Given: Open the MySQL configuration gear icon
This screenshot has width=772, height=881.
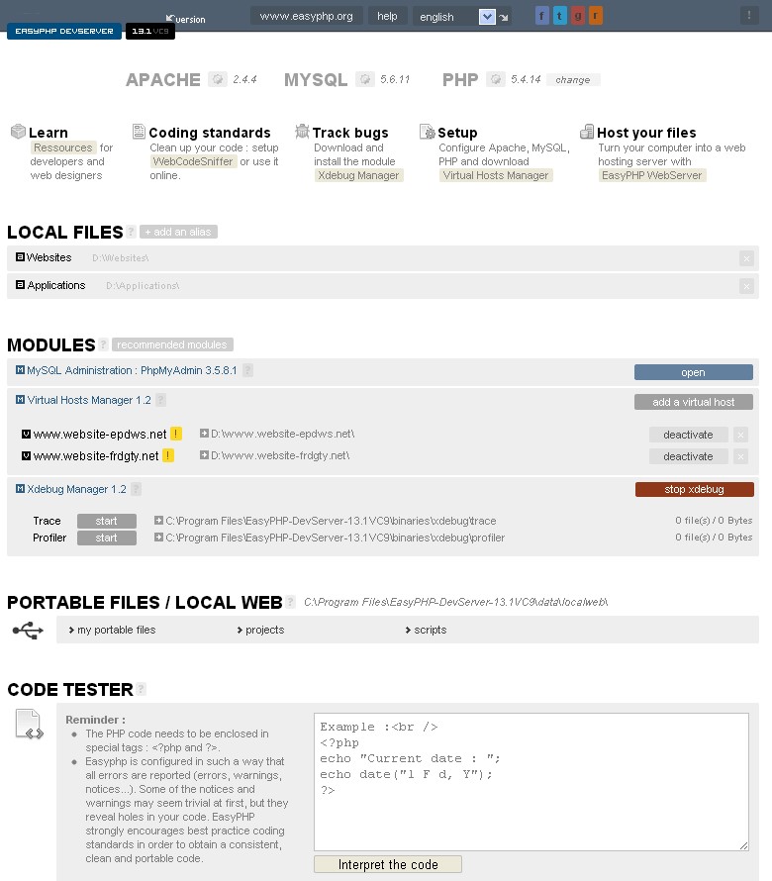Looking at the screenshot, I should click(x=365, y=80).
